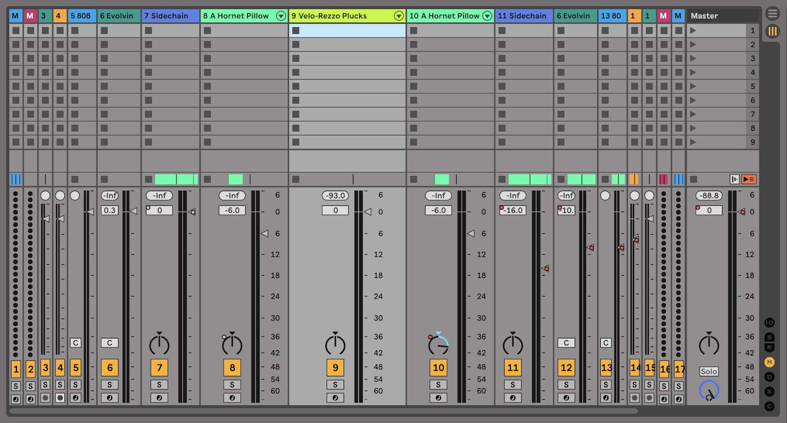The image size is (787, 423).
Task: Solo track 9 Velo-Rezzo Plucks
Action: (x=335, y=385)
